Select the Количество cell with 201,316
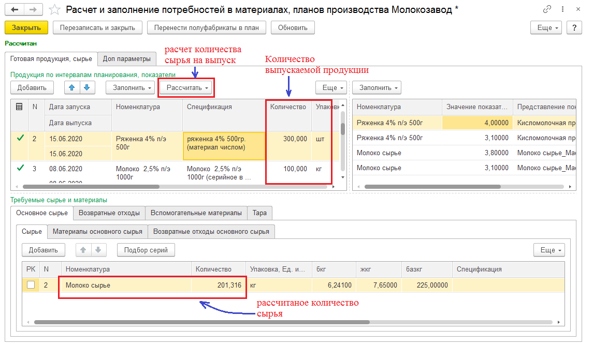 point(218,285)
